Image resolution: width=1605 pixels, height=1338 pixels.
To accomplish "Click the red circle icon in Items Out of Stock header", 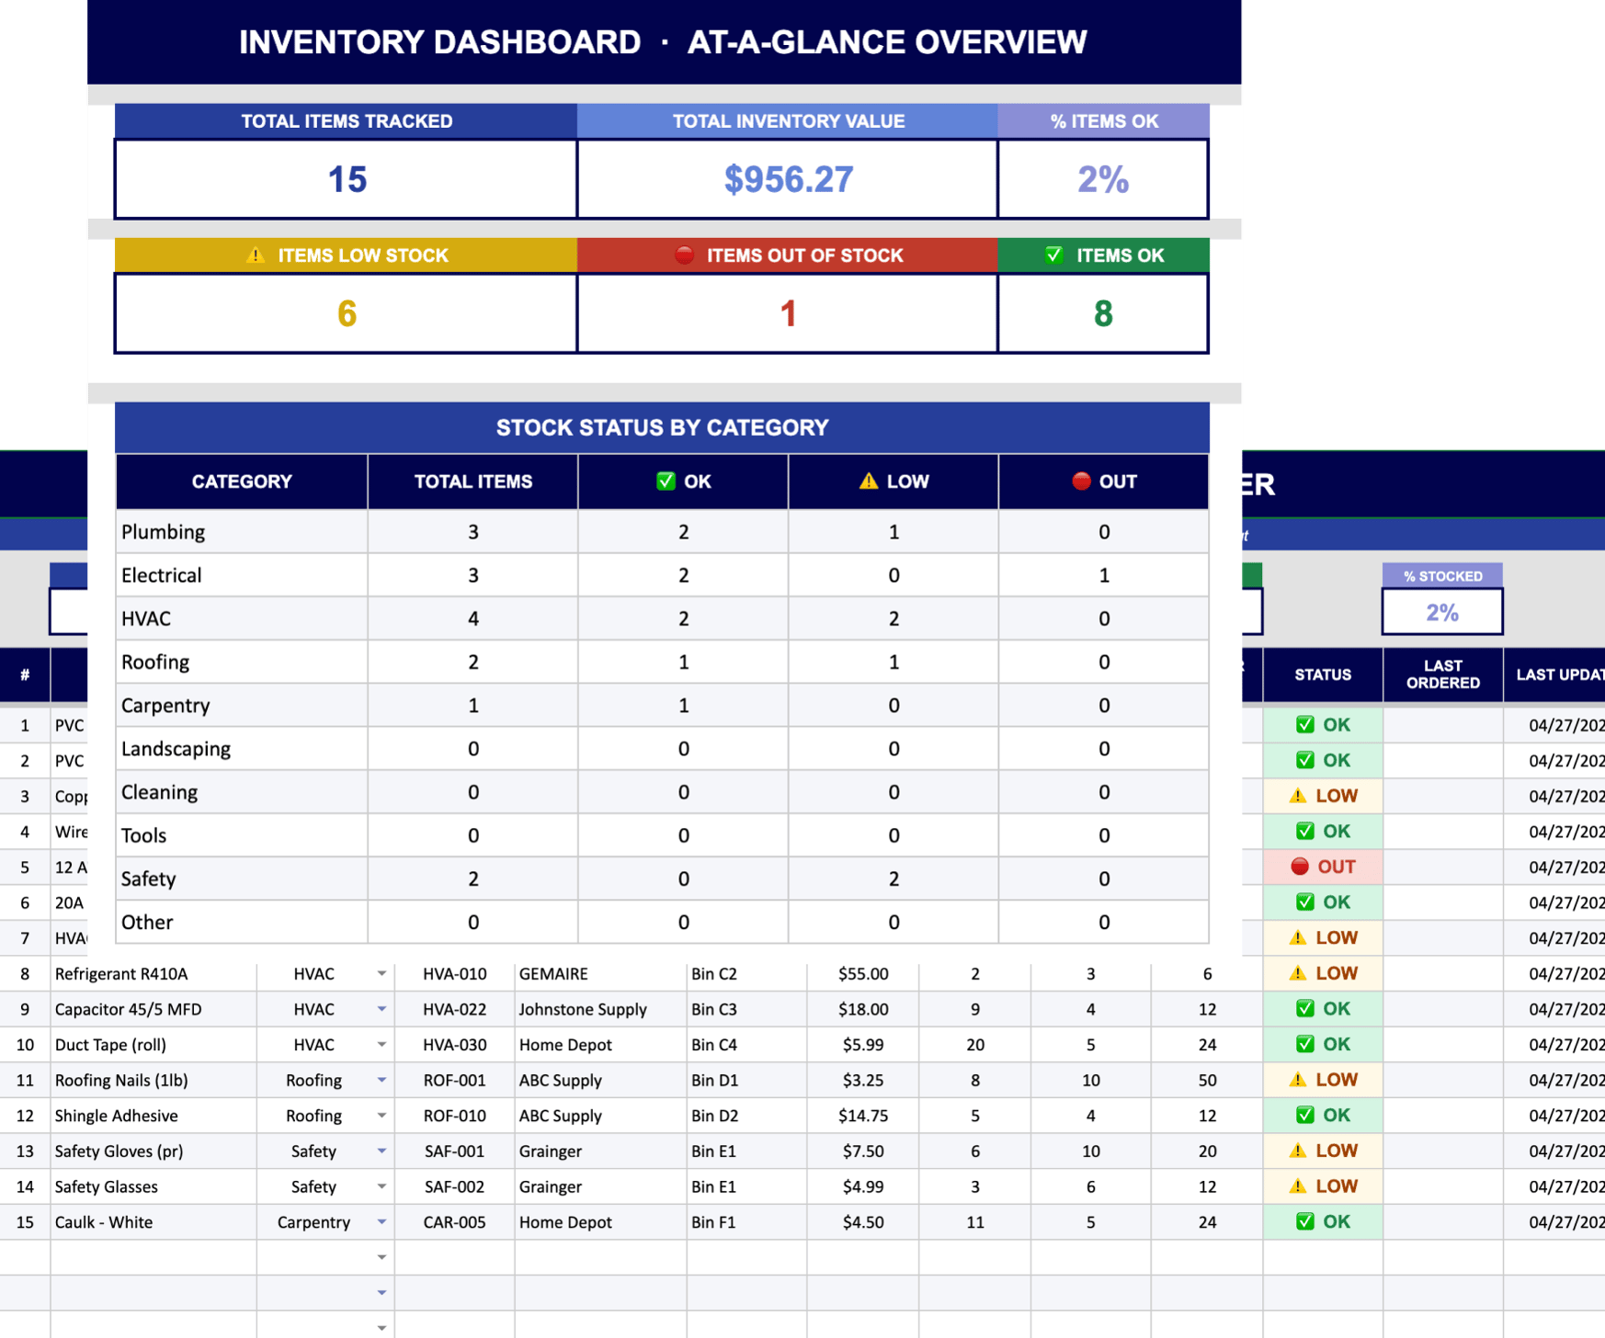I will [x=684, y=255].
